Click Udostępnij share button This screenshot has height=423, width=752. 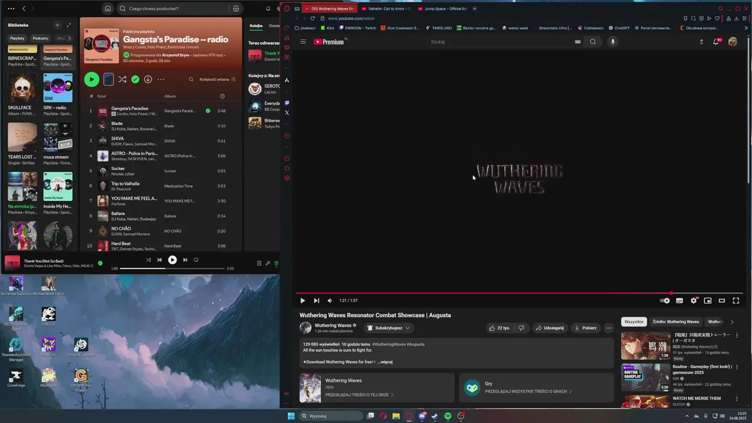coord(550,328)
